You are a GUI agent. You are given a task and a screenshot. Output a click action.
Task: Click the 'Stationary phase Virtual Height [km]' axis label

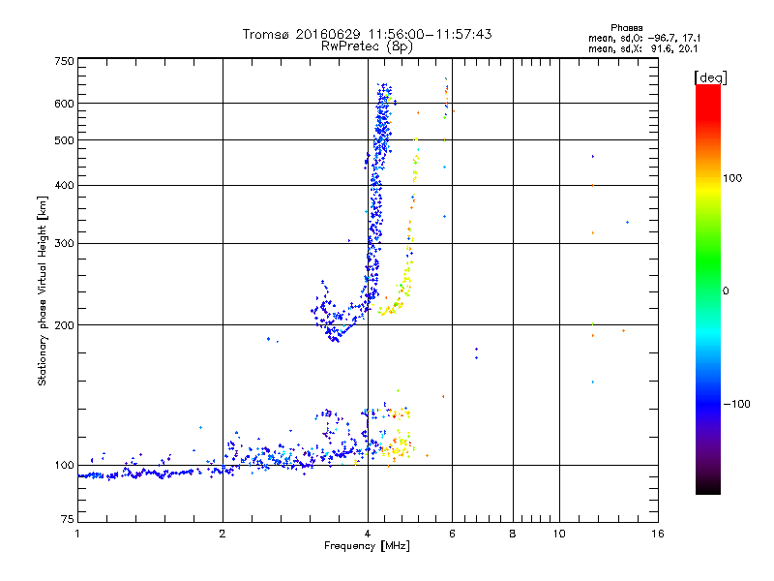point(42,291)
